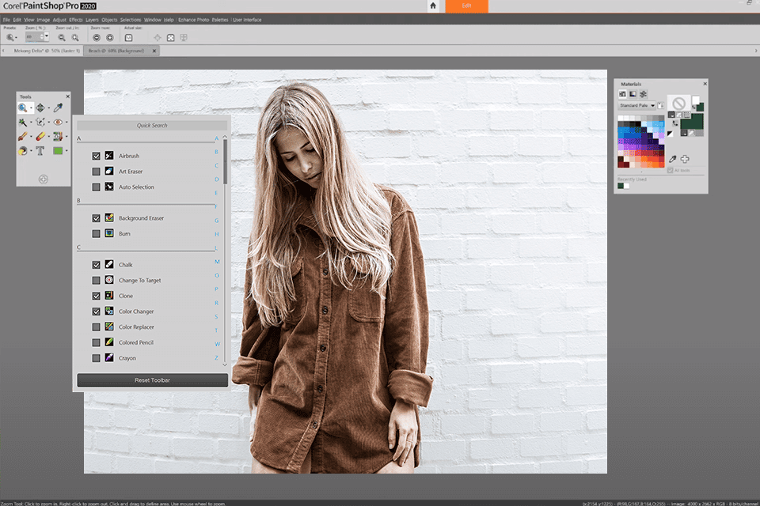
Task: Select the Eraser tool in Tools palette
Action: (x=40, y=137)
